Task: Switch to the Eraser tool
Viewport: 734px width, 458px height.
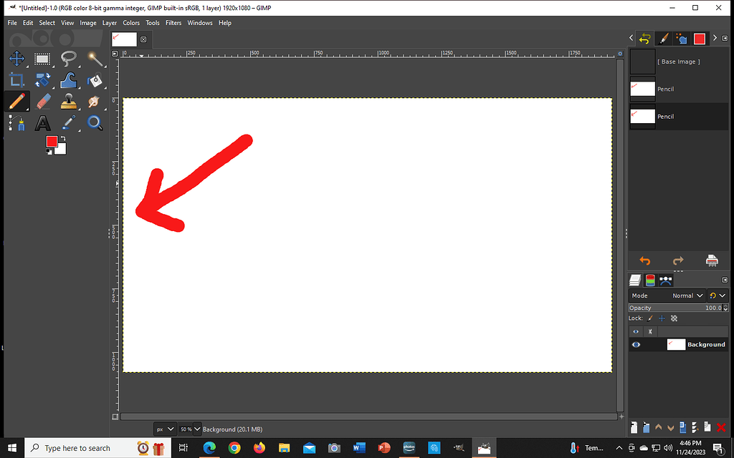Action: click(42, 101)
